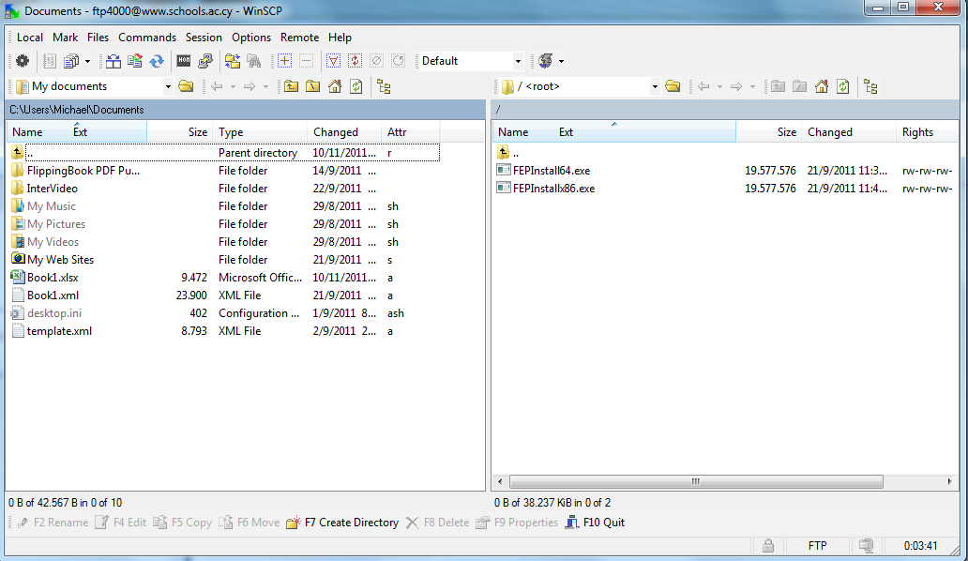This screenshot has width=968, height=561.
Task: Click the select files plus icon
Action: pyautogui.click(x=284, y=60)
